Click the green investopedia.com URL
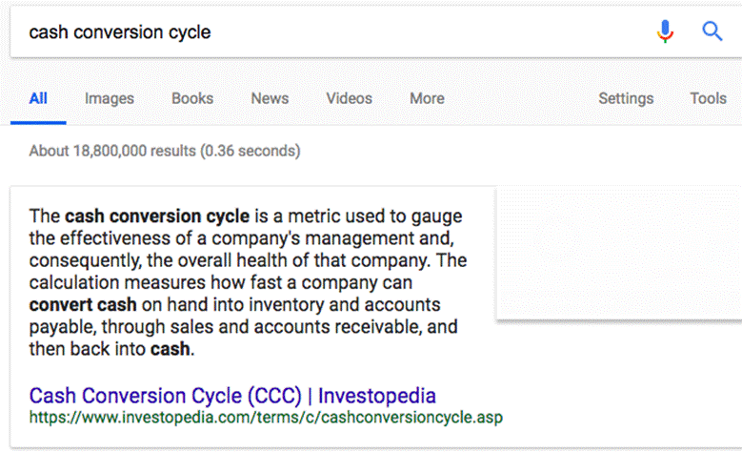Screen dimensions: 742x452 [266, 418]
